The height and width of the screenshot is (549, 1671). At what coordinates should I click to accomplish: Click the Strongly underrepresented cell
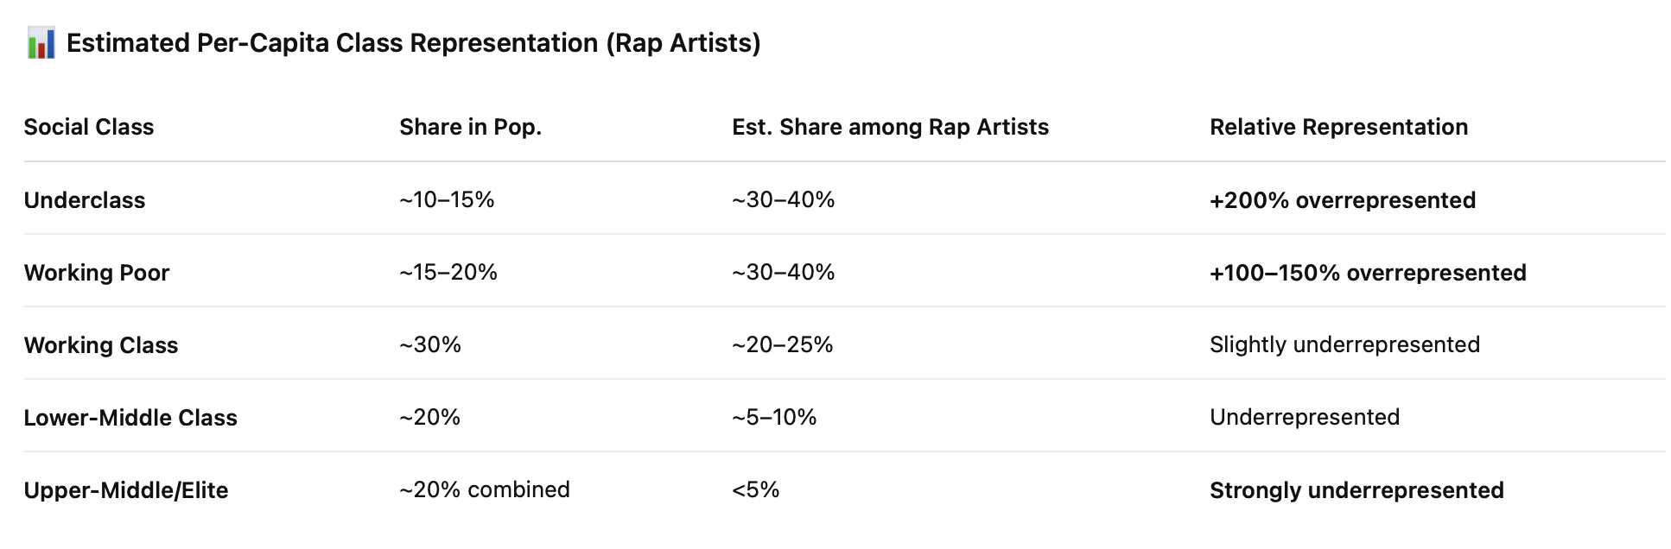click(1356, 490)
